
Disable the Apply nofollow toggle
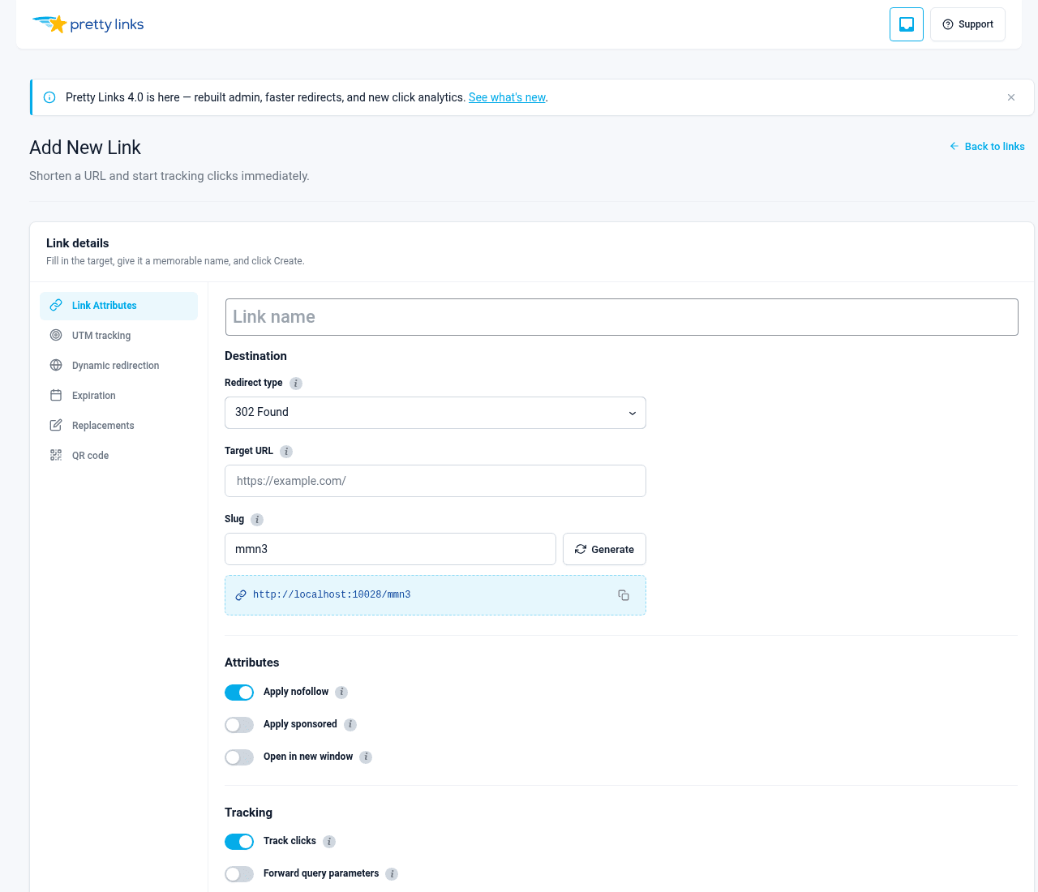pyautogui.click(x=239, y=693)
